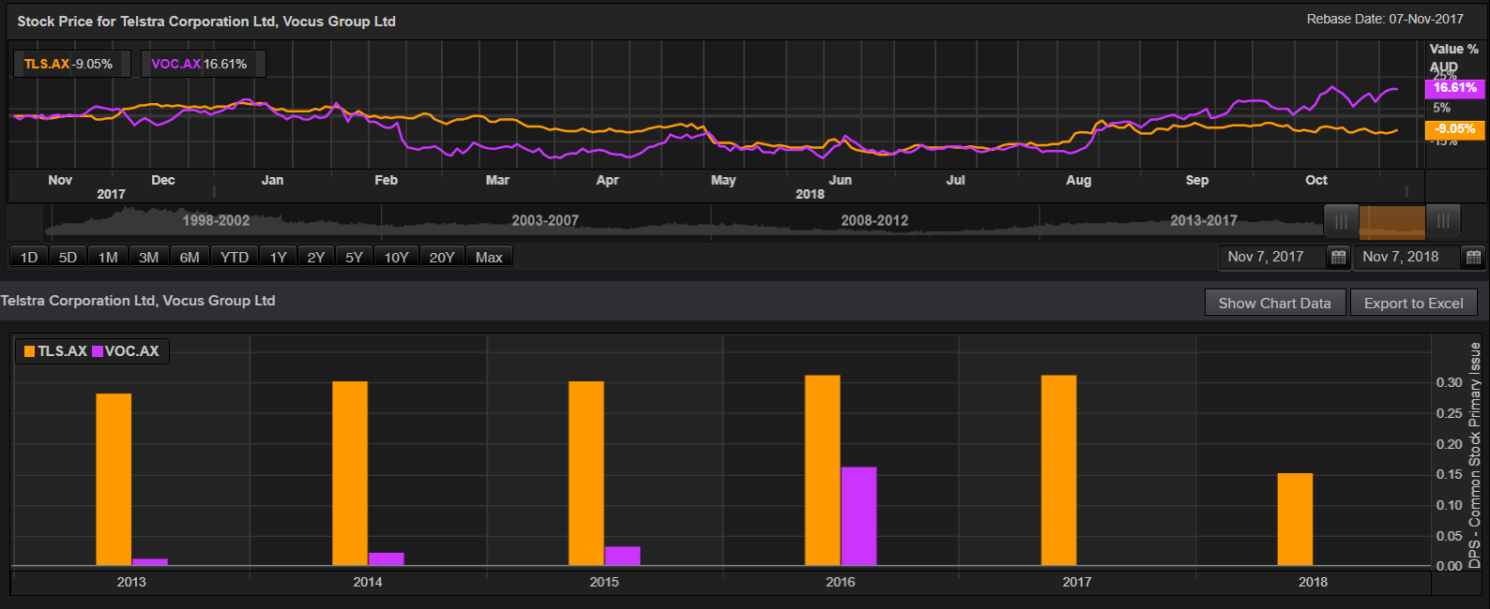
Task: Click the 2018 TLS.AX orange dividend bar
Action: point(1296,519)
